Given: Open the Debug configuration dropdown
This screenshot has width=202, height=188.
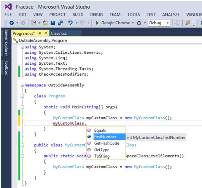Looking at the screenshot, I should tap(168, 23).
